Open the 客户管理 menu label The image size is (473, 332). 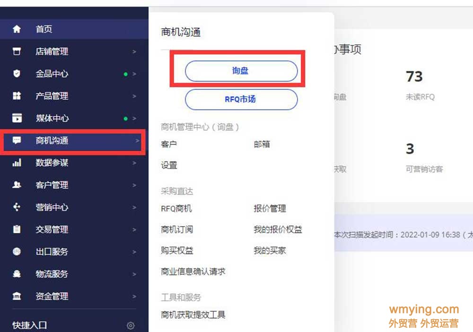tap(52, 185)
